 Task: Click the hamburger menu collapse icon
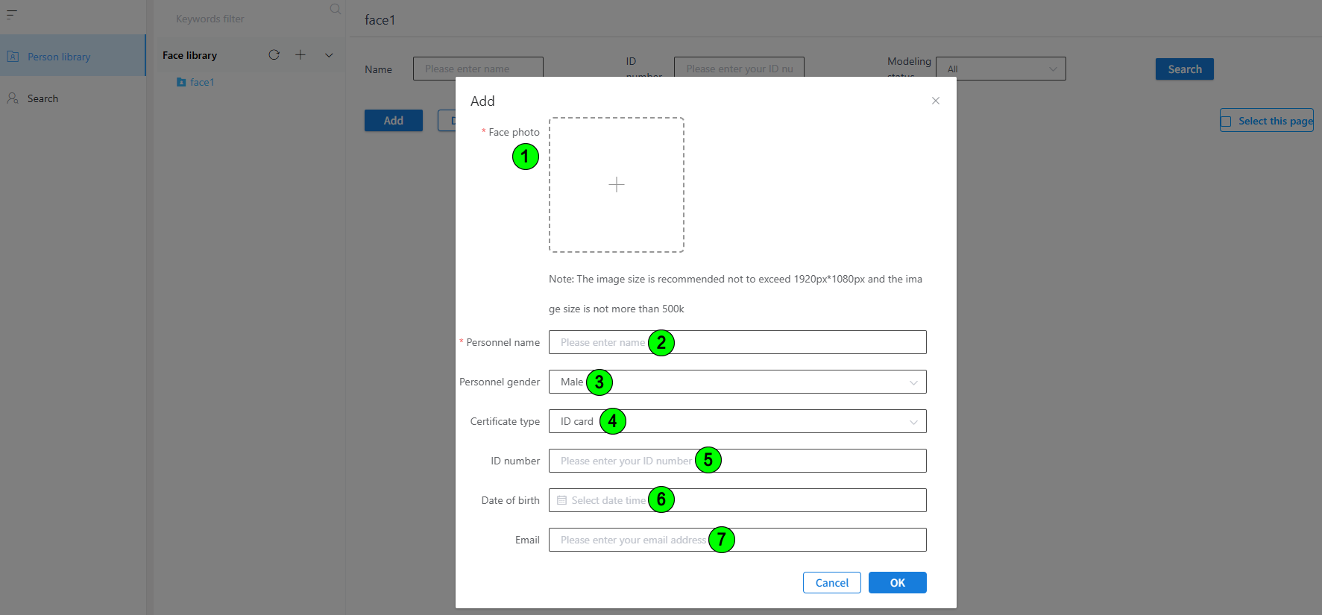coord(12,14)
